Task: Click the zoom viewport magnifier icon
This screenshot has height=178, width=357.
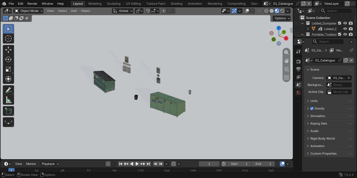Action: pyautogui.click(x=286, y=52)
